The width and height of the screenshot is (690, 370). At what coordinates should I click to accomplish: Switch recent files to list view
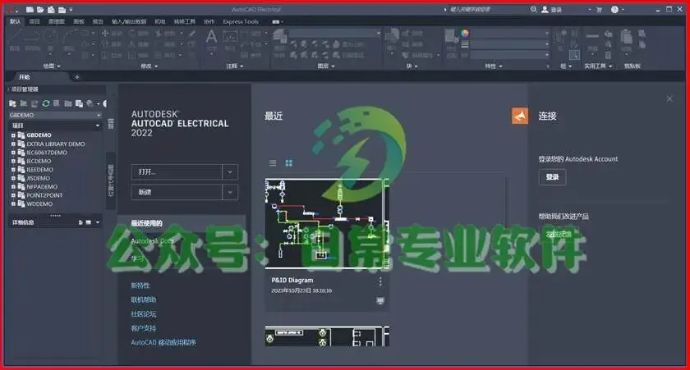(x=273, y=163)
